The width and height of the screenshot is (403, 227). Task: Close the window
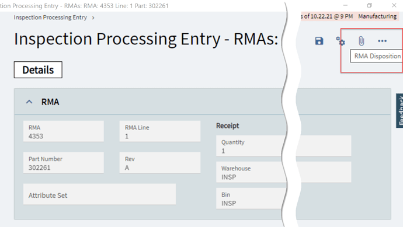click(x=394, y=5)
